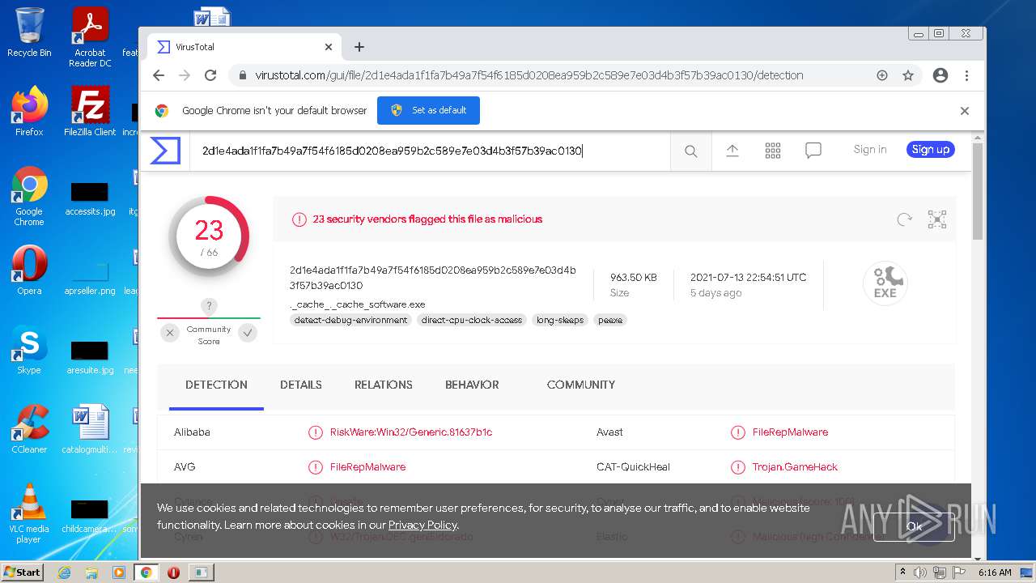
Task: Open a new browser tab
Action: tap(359, 47)
